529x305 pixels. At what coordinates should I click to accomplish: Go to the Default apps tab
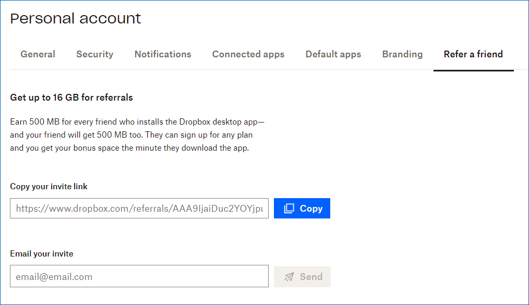click(333, 54)
